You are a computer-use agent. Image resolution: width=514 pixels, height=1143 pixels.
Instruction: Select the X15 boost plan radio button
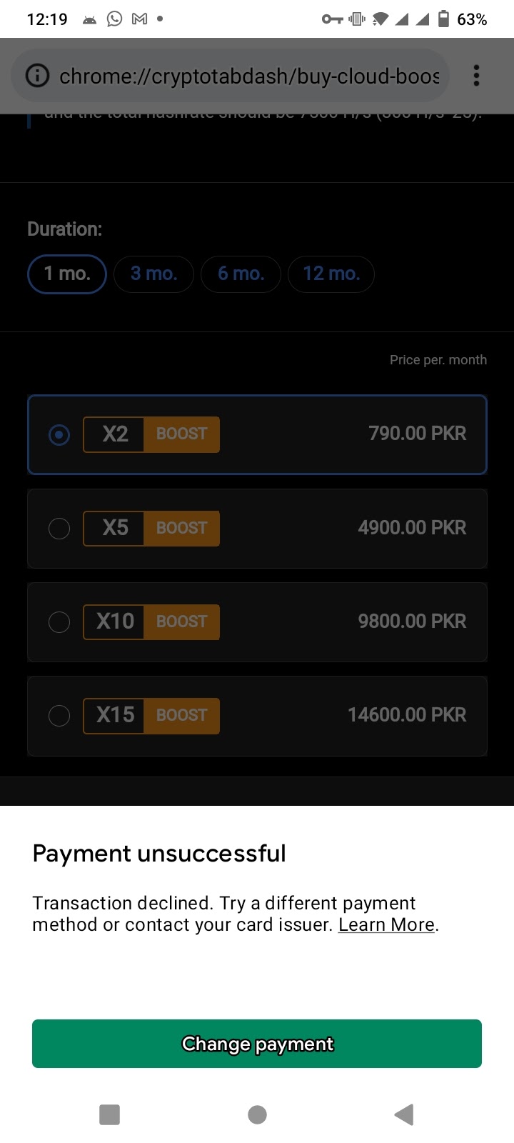59,716
